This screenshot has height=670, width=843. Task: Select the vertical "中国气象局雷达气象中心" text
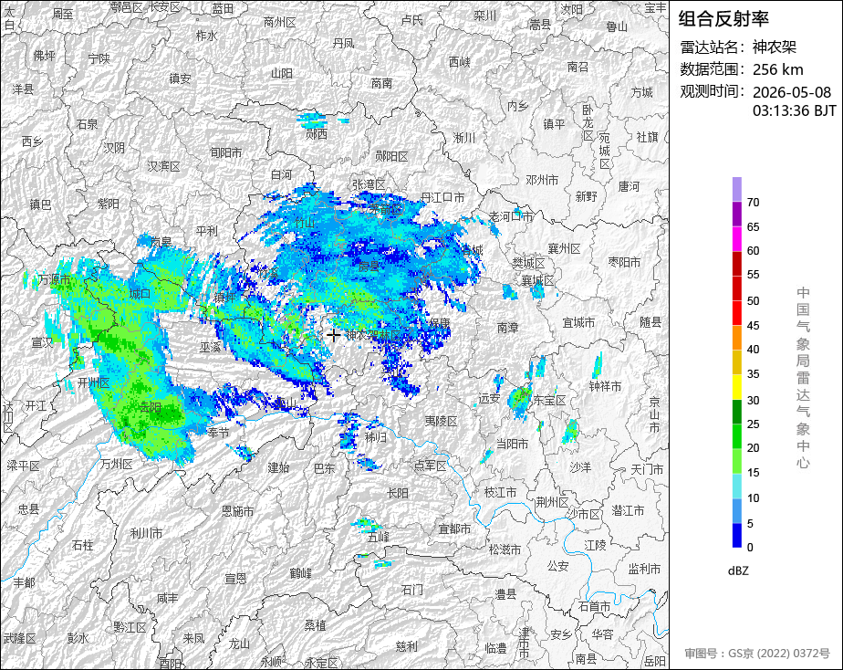coord(803,378)
